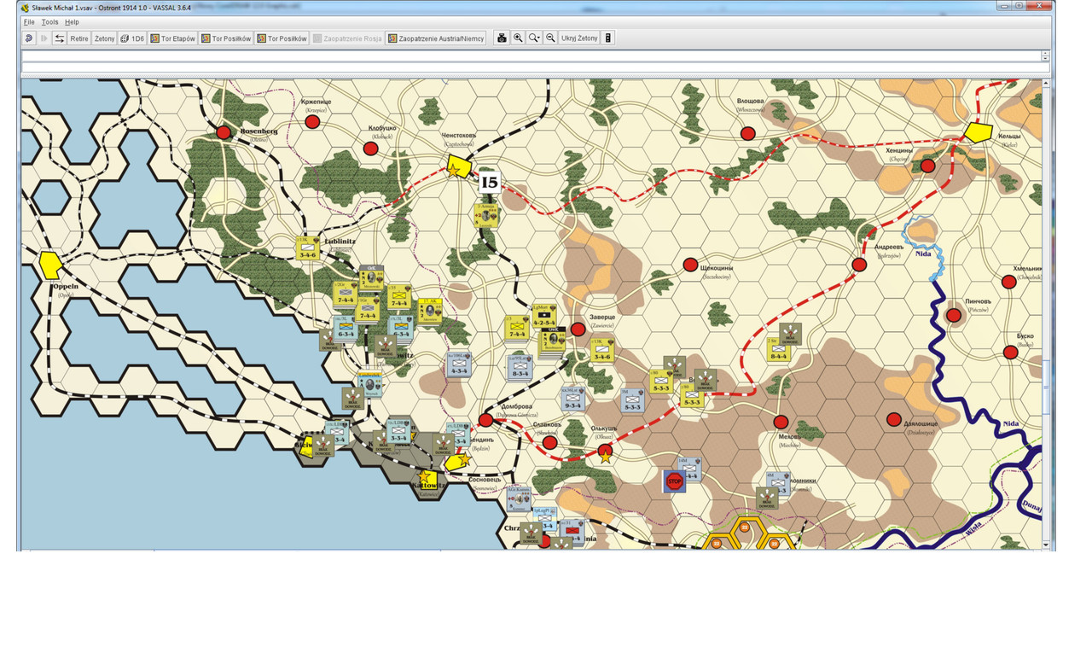The height and width of the screenshot is (647, 1092).
Task: Select the 14M counter beside STOP marker
Action: point(690,469)
